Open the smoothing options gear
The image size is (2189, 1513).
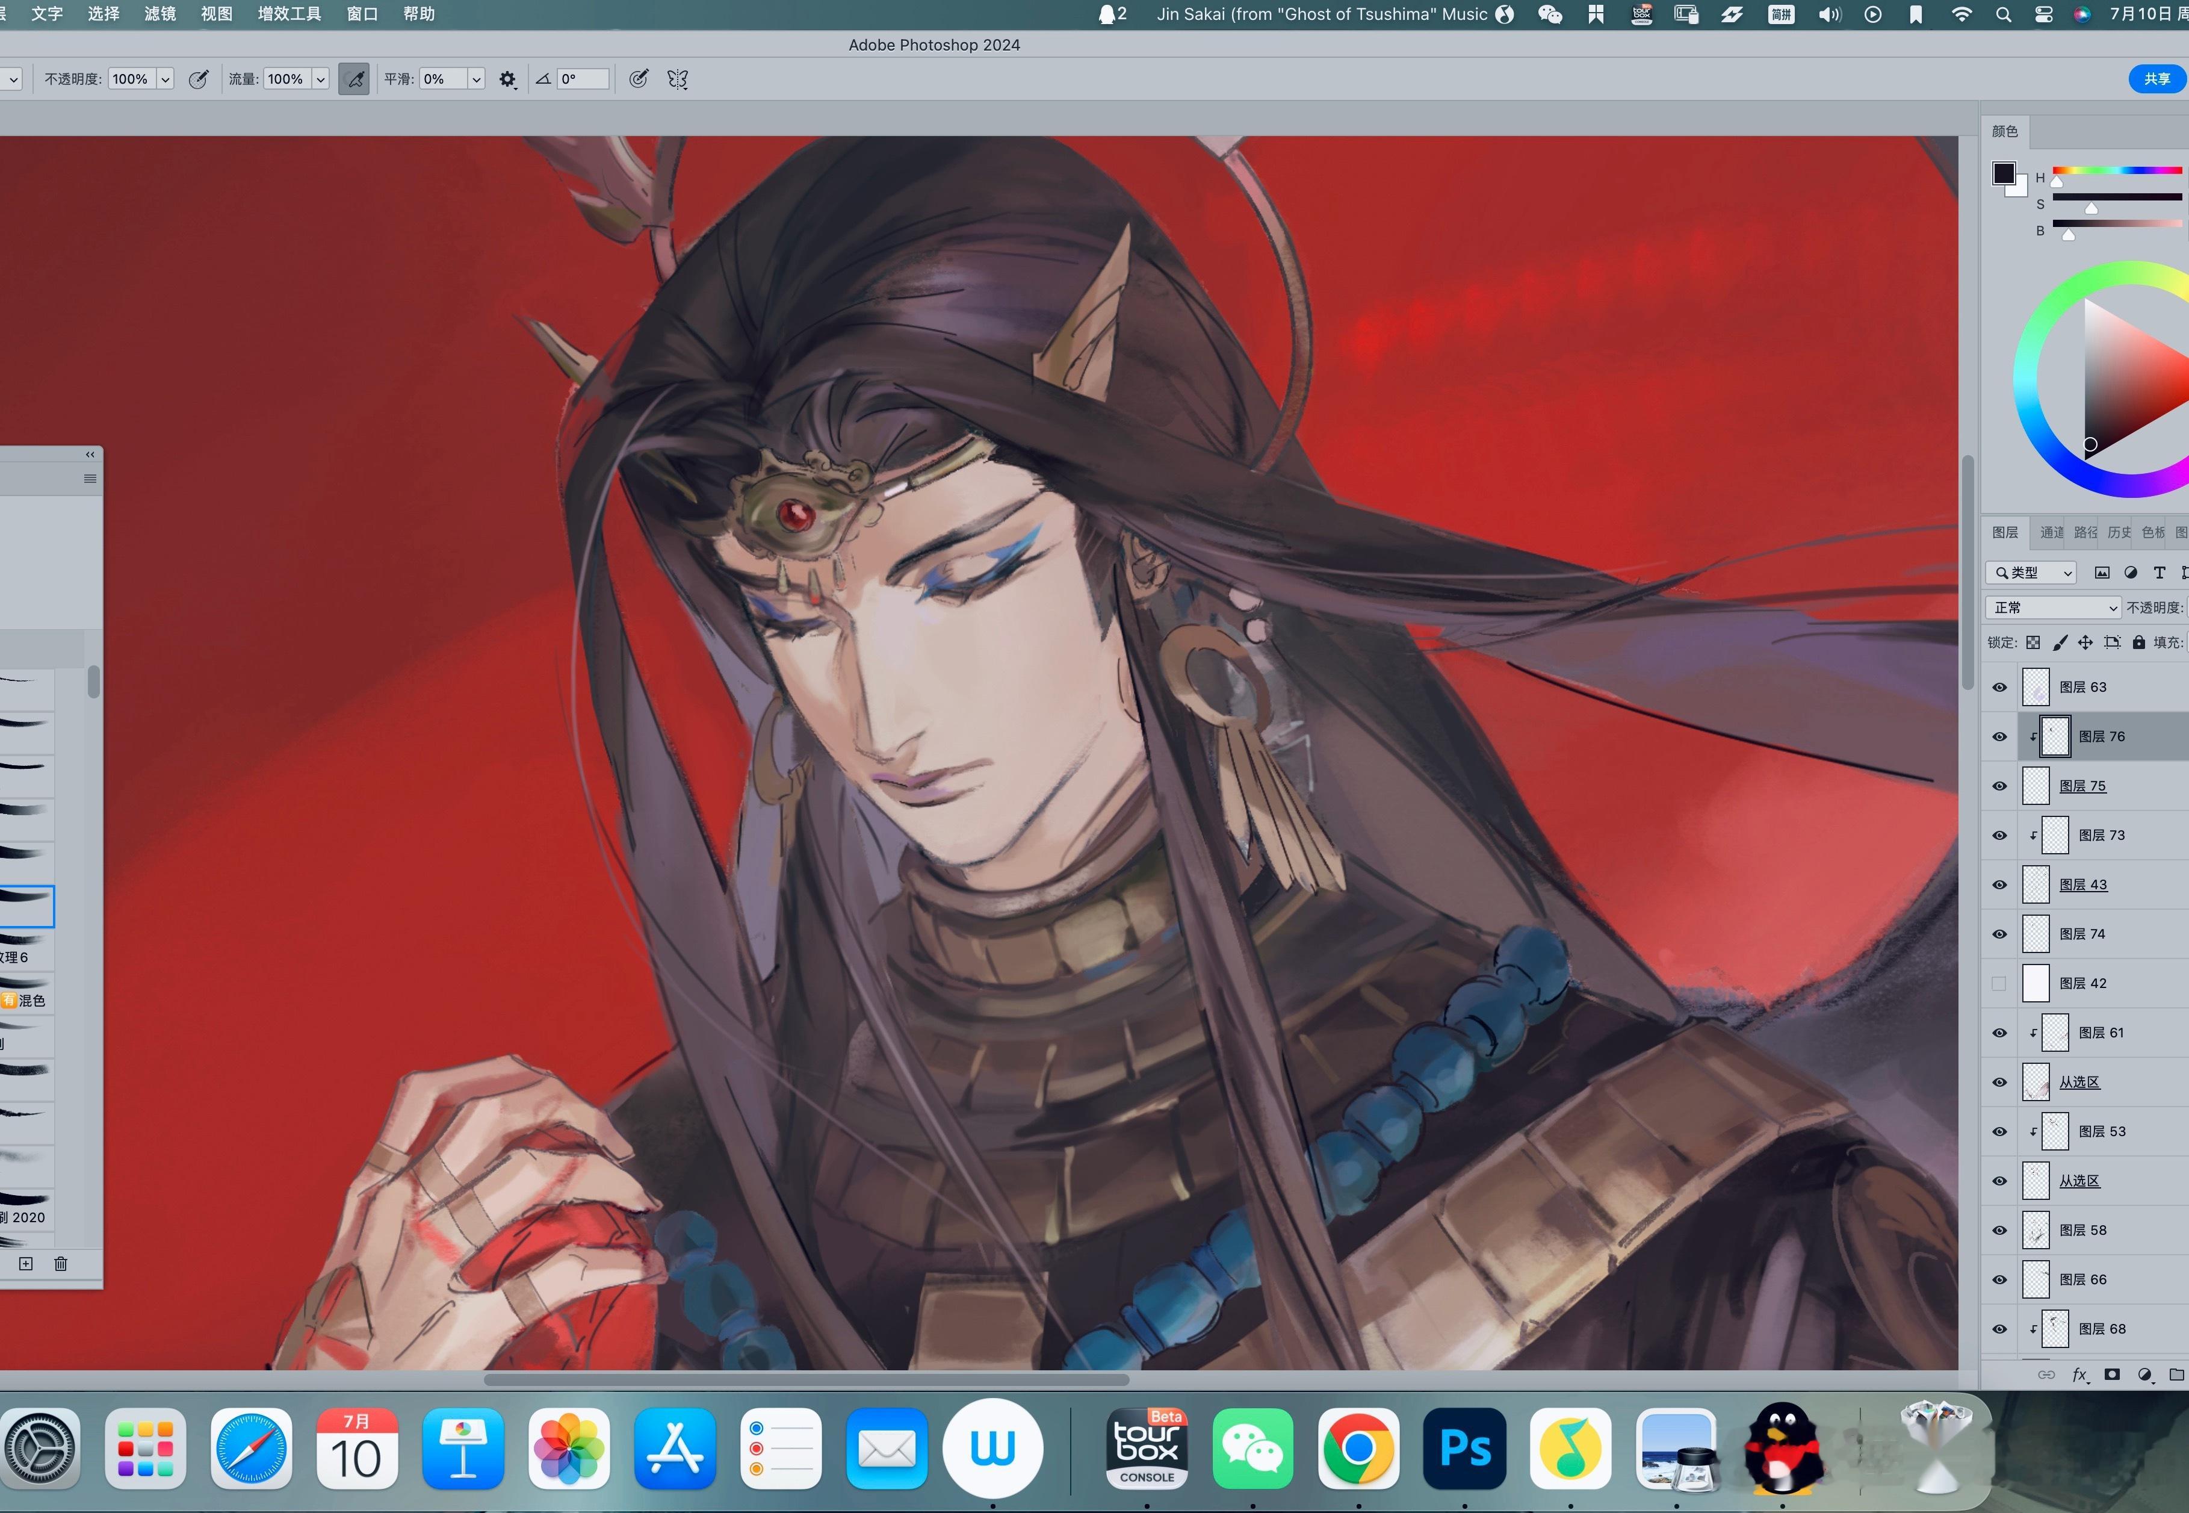click(508, 79)
